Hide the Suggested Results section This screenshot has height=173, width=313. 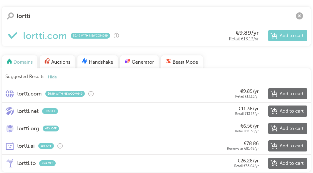point(52,77)
